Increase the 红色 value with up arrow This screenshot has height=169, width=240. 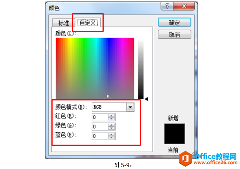pos(111,115)
